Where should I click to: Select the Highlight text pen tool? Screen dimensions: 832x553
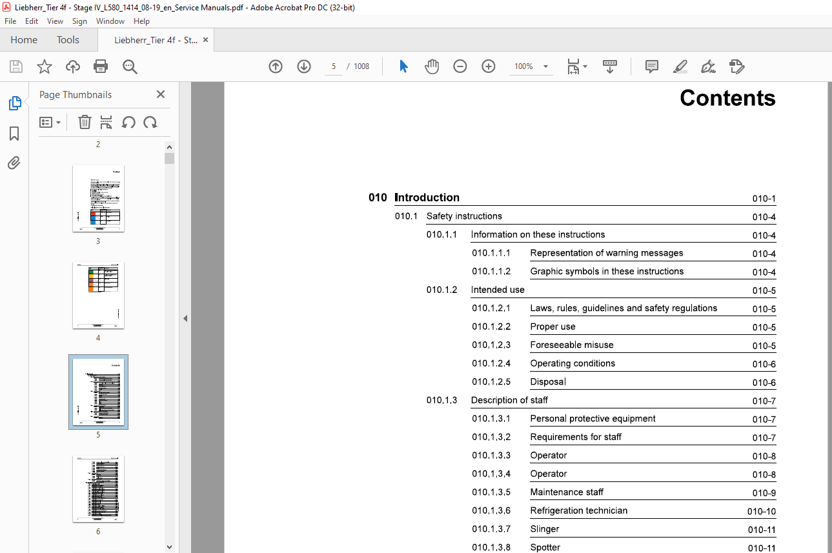tap(680, 66)
